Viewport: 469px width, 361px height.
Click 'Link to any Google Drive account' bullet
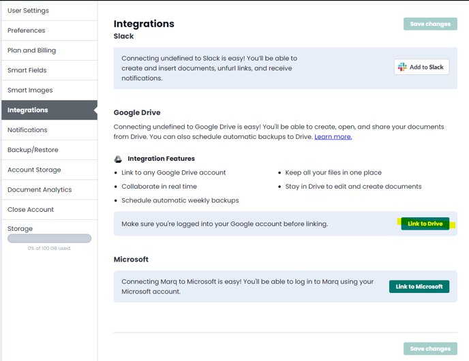[x=173, y=172]
